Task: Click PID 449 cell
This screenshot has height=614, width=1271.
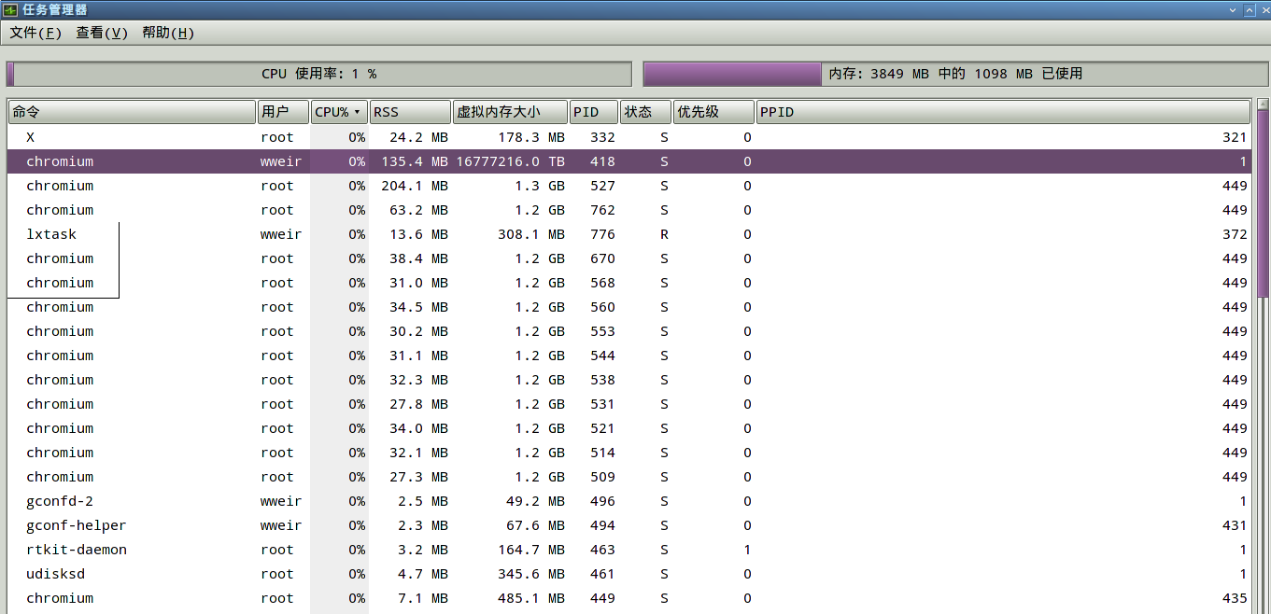Action: click(x=602, y=598)
